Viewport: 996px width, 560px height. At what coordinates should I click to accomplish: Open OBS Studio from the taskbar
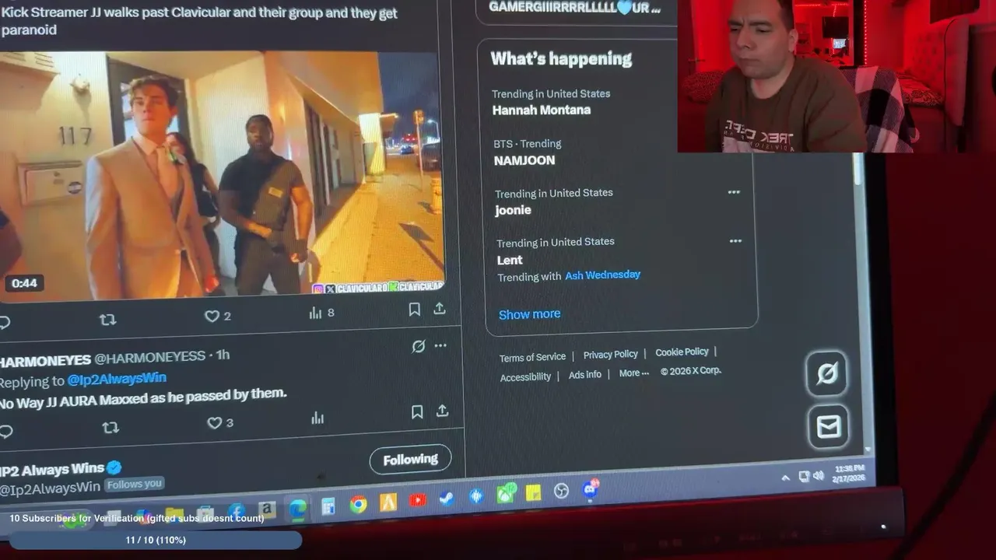point(561,492)
